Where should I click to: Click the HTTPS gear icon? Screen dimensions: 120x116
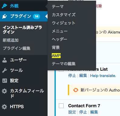(5, 107)
